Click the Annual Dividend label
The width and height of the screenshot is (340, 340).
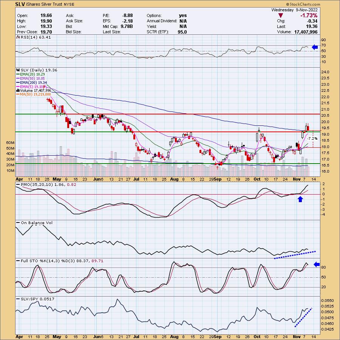point(162,21)
